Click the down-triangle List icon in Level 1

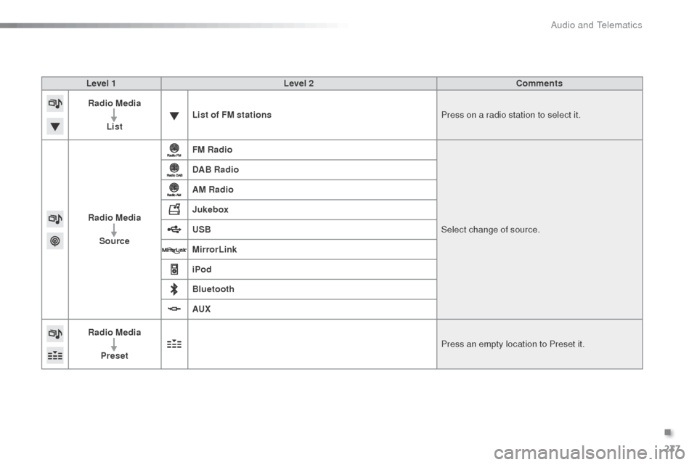[x=55, y=126]
